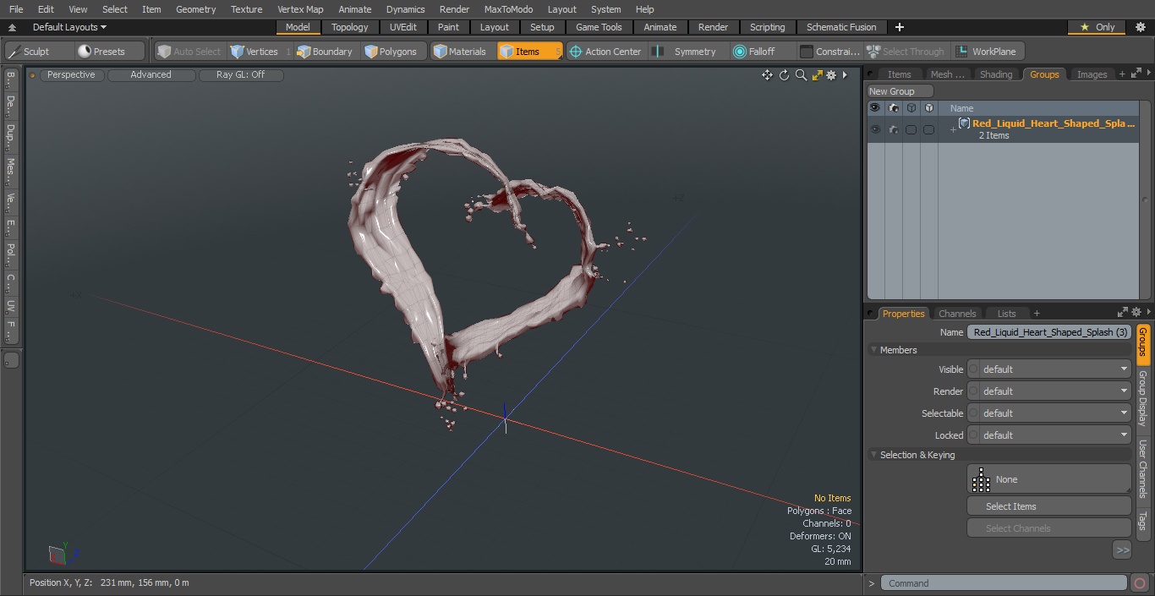
Task: Click the viewport zoom magnifier icon
Action: click(x=801, y=75)
